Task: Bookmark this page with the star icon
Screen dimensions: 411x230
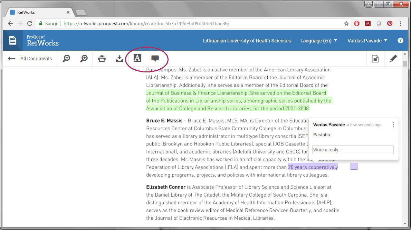Action: [346, 23]
